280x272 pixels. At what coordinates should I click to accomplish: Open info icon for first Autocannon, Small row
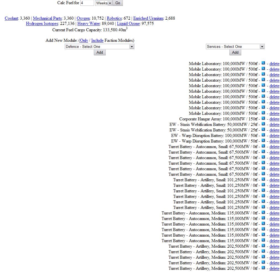click(x=263, y=146)
